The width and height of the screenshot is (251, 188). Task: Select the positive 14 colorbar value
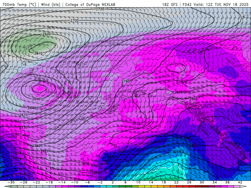pos(151,182)
